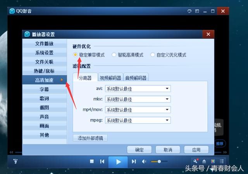Confirm settings with 确定 button
248x174 pixels.
pyautogui.click(x=139, y=150)
